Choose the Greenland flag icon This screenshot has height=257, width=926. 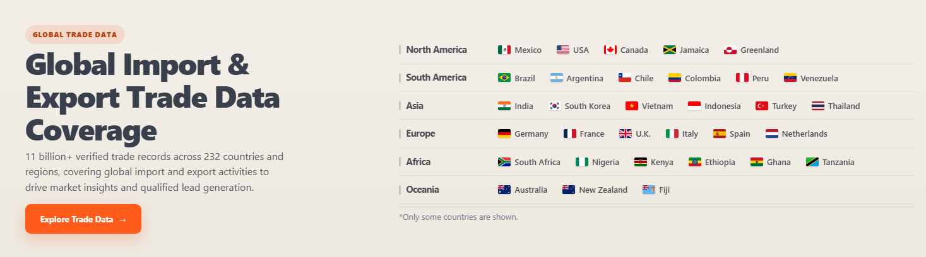(730, 50)
